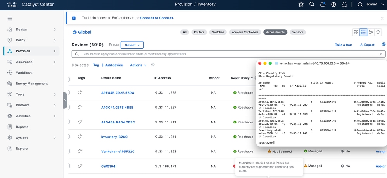This screenshot has height=178, width=387.
Task: Open the help question mark icon
Action: click(333, 4)
